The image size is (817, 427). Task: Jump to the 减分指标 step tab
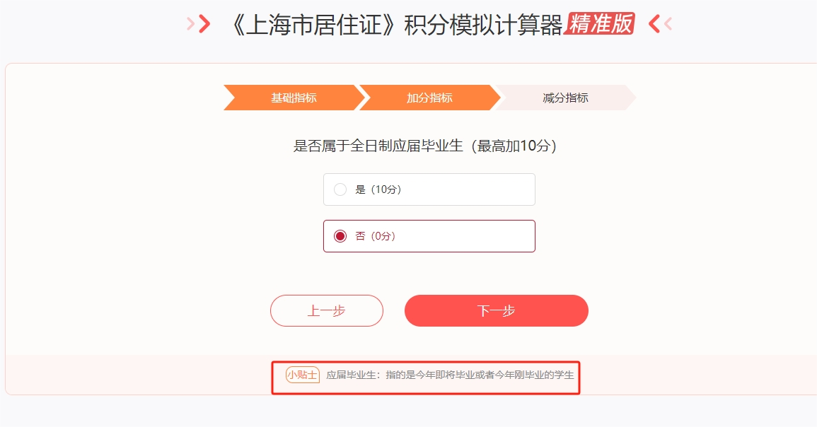565,98
